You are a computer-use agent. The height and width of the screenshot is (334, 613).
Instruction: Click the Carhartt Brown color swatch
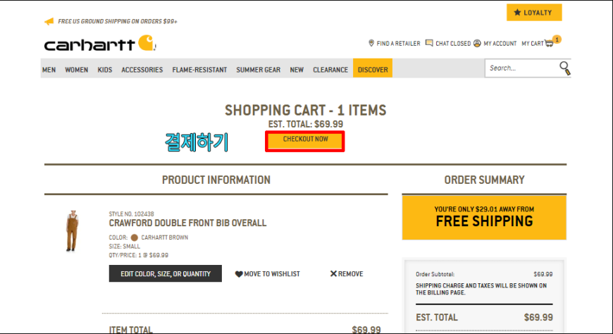coord(134,237)
